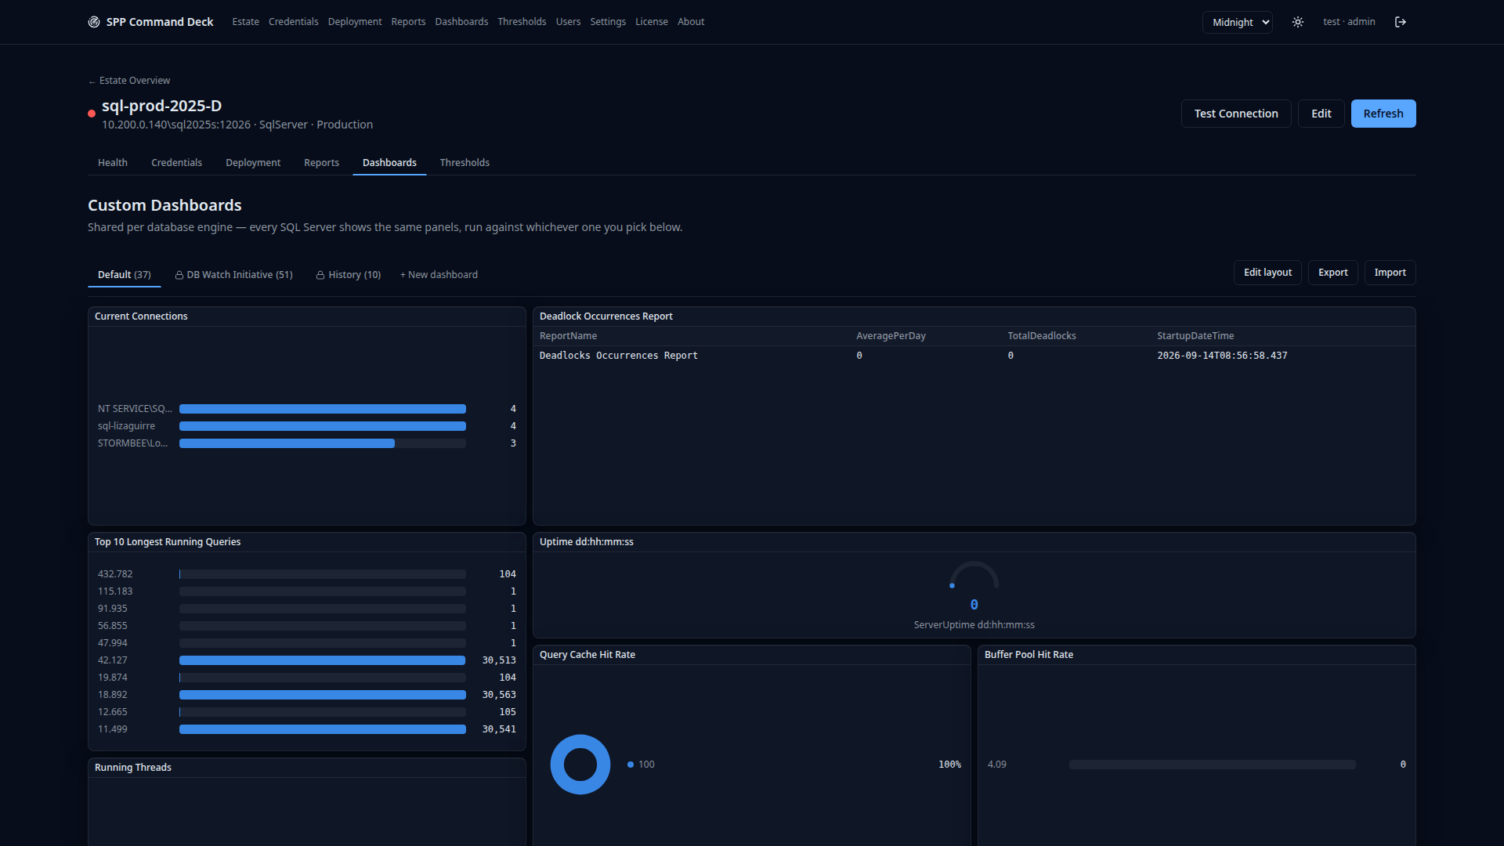Switch to the server Credentials tab
Screen dimensions: 1504x846
click(176, 163)
